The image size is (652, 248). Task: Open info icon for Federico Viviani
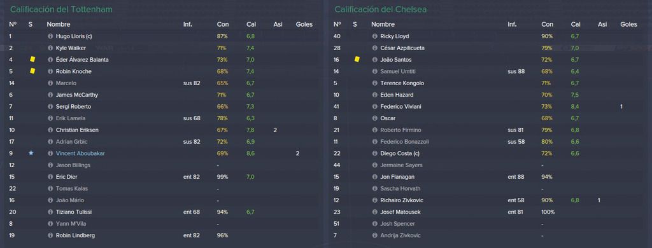pyautogui.click(x=374, y=107)
